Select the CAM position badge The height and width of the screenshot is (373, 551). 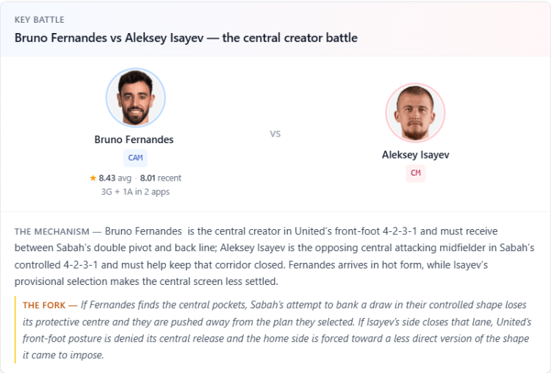tap(135, 158)
